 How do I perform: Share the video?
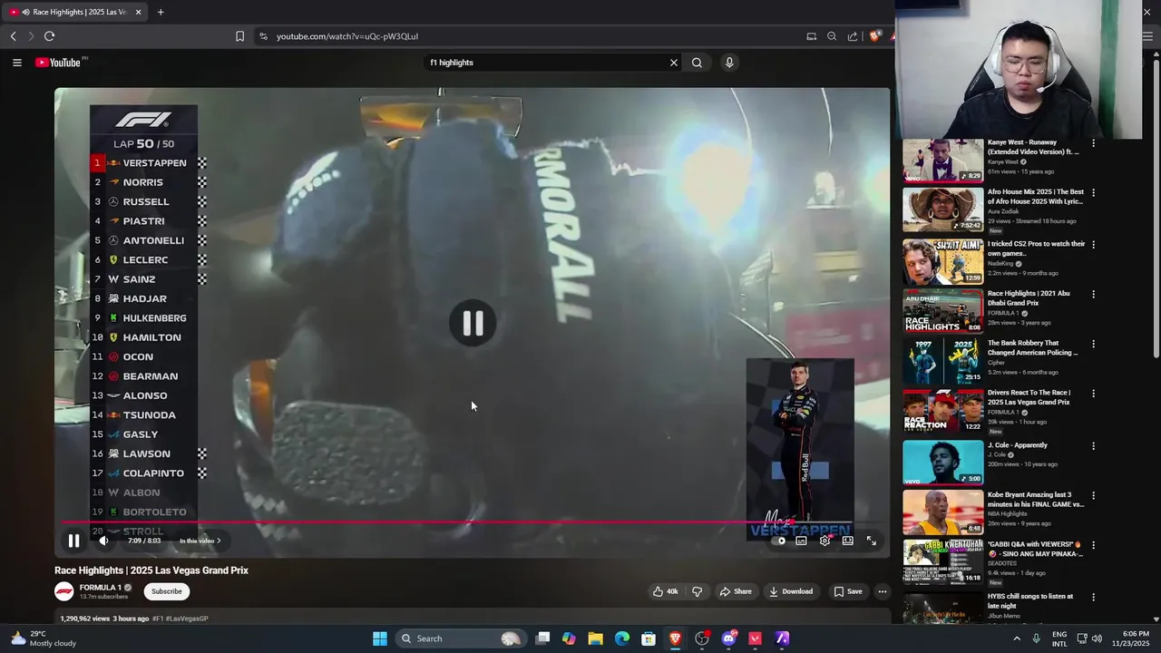pos(736,591)
